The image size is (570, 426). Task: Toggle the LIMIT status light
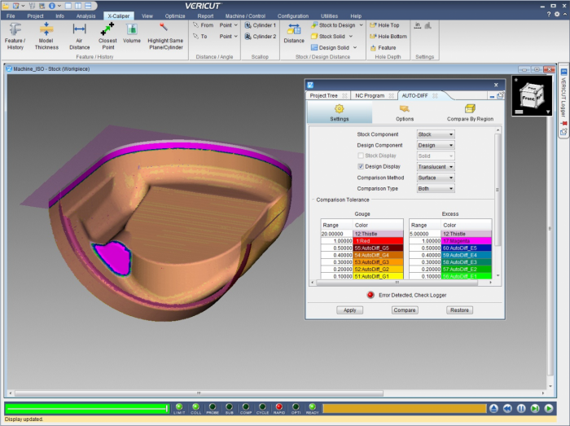pyautogui.click(x=179, y=407)
